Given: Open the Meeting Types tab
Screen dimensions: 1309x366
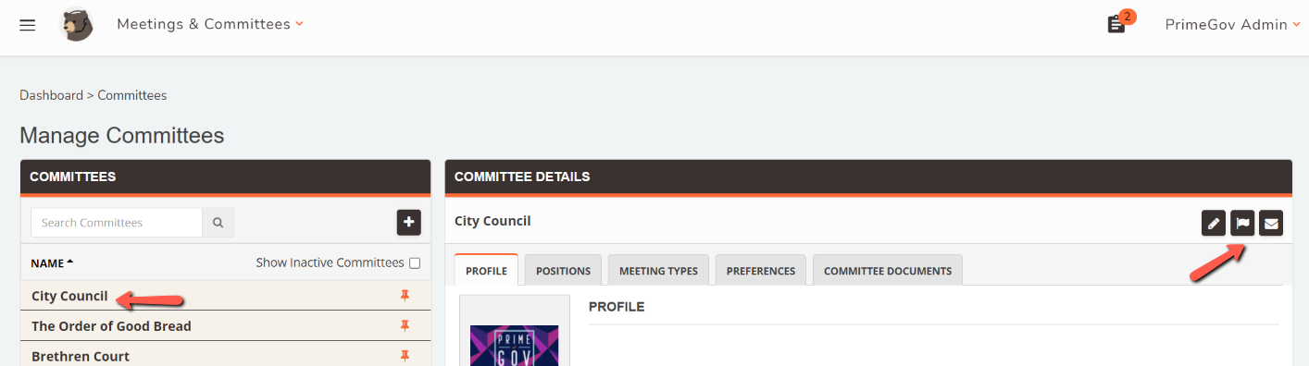Looking at the screenshot, I should (658, 271).
